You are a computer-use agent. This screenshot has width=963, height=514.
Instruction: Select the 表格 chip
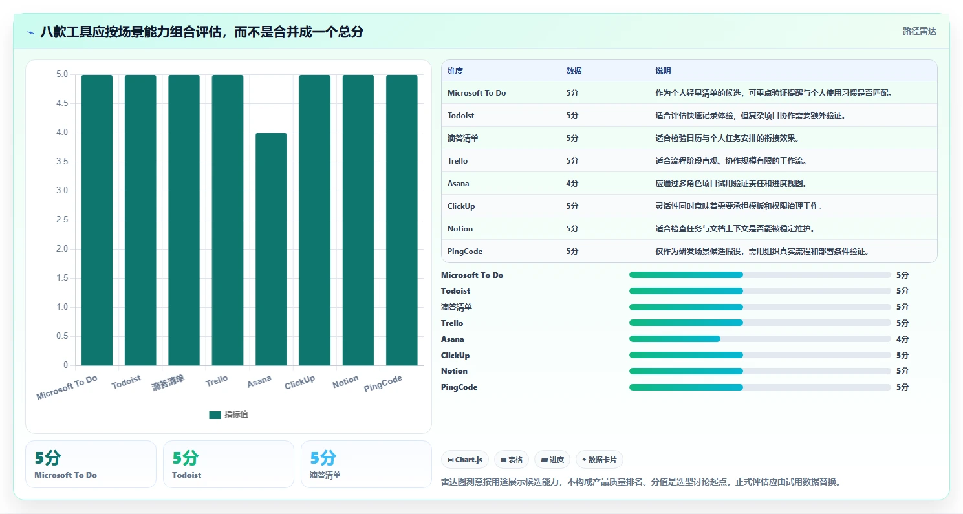click(x=512, y=460)
